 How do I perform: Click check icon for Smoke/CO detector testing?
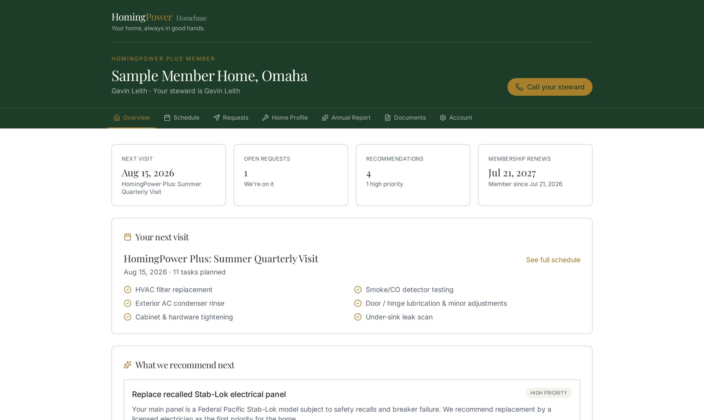pyautogui.click(x=358, y=290)
